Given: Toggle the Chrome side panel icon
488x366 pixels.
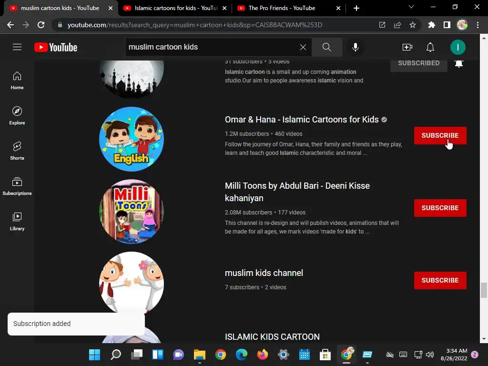Looking at the screenshot, I should [447, 25].
